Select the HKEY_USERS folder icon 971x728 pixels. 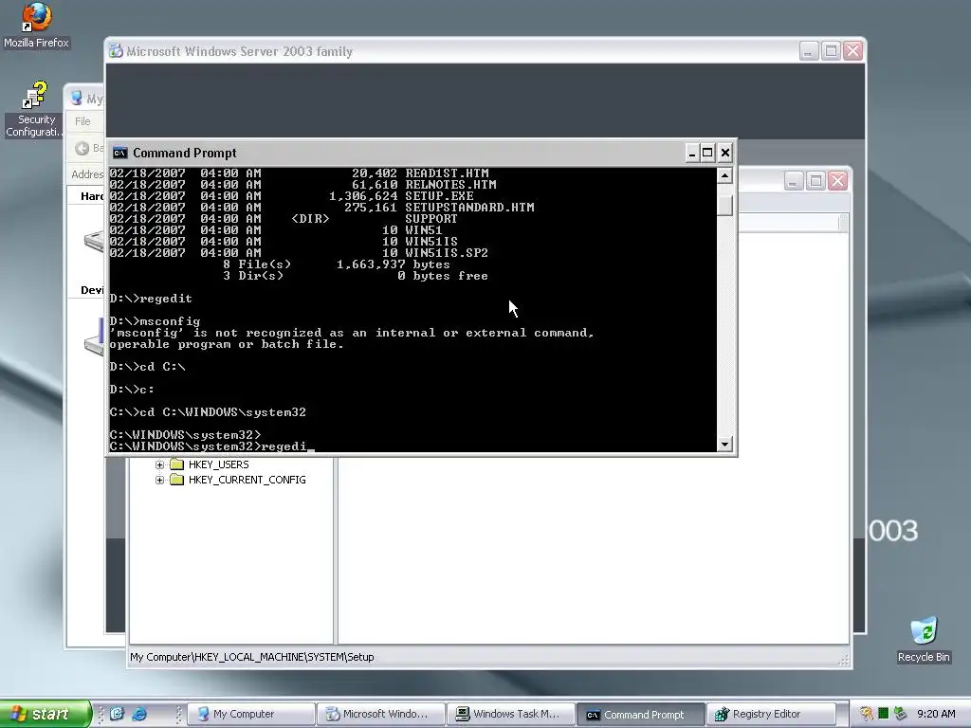point(177,464)
